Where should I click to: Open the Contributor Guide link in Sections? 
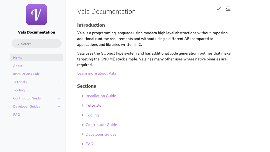(x=101, y=125)
